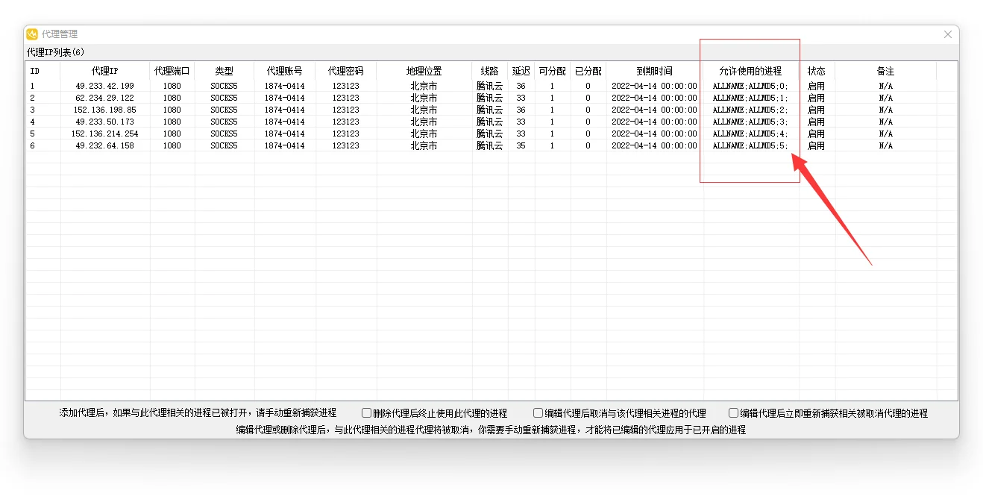The image size is (983, 499).
Task: Click the 延迟 column header
Action: coord(521,71)
